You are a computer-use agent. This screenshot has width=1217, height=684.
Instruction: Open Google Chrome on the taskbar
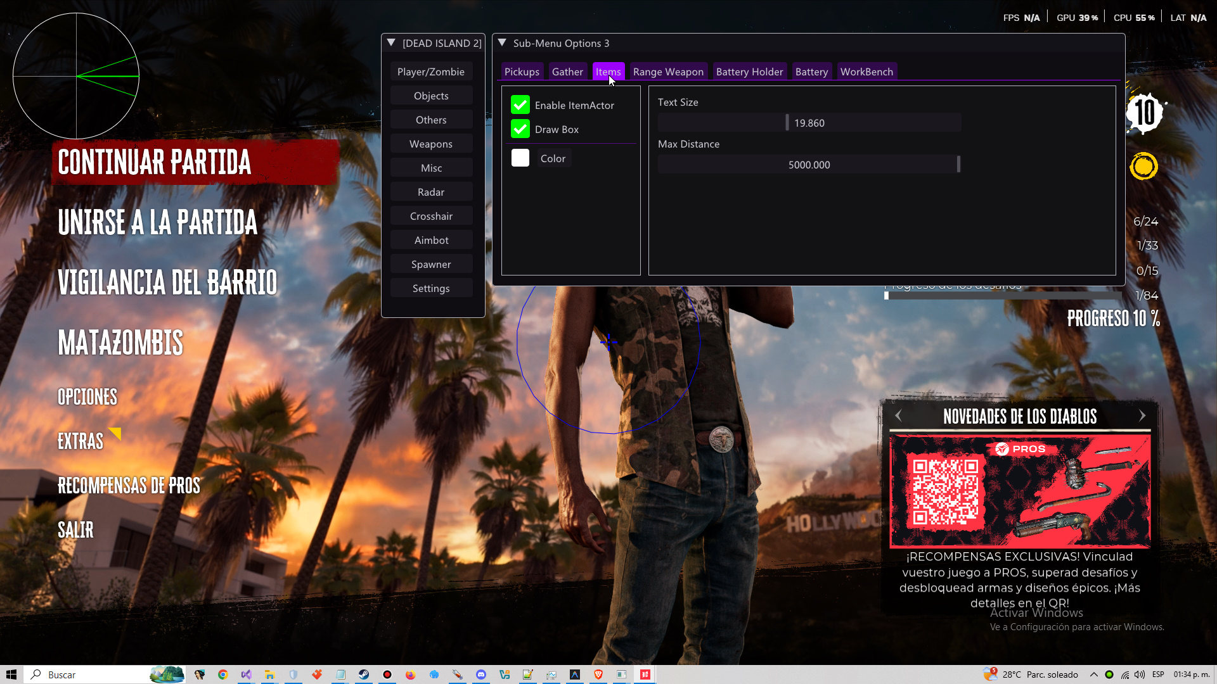point(222,674)
